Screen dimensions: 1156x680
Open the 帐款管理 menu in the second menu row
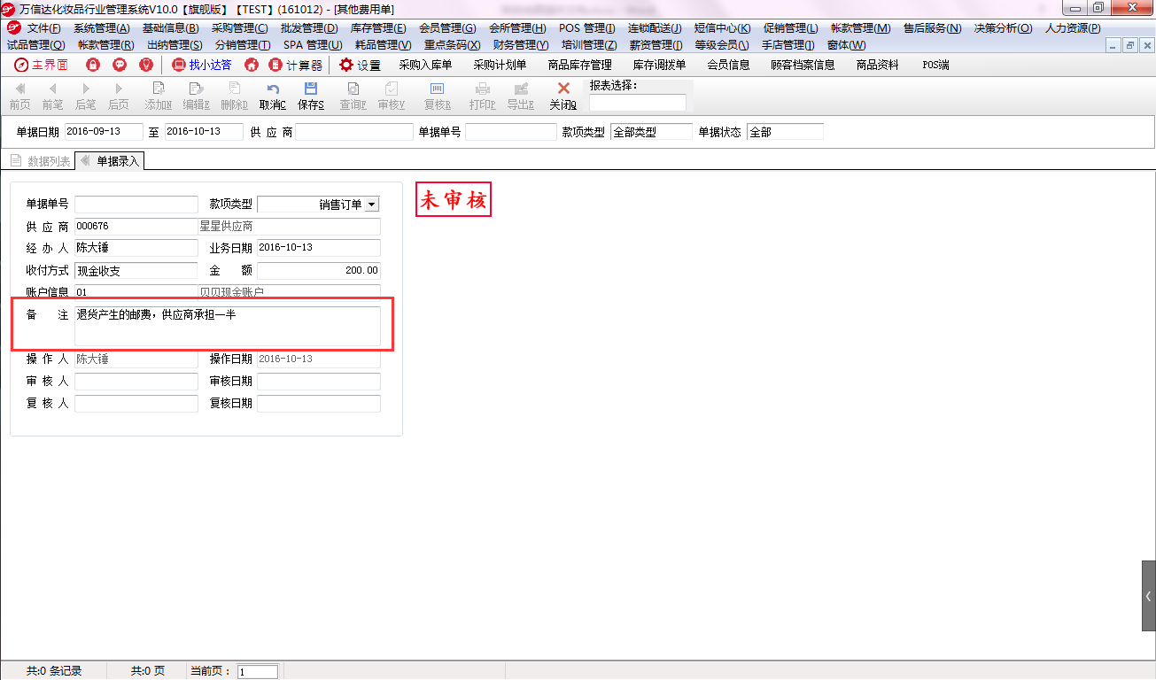105,44
